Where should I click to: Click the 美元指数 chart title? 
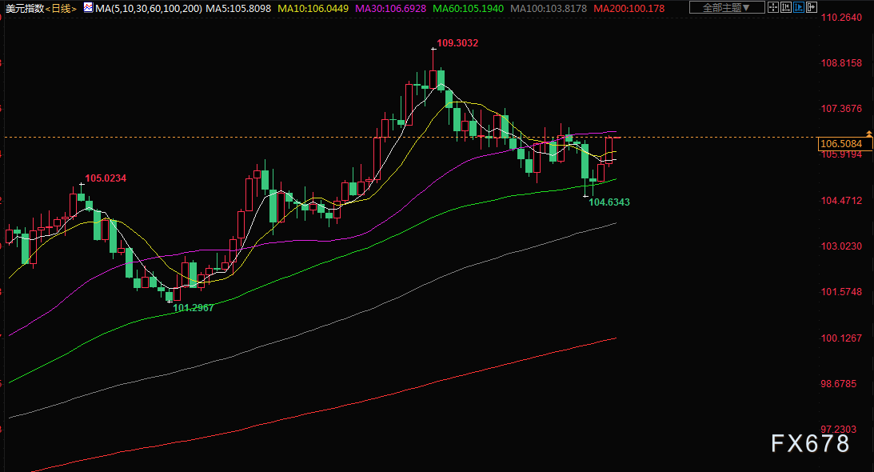(x=22, y=8)
